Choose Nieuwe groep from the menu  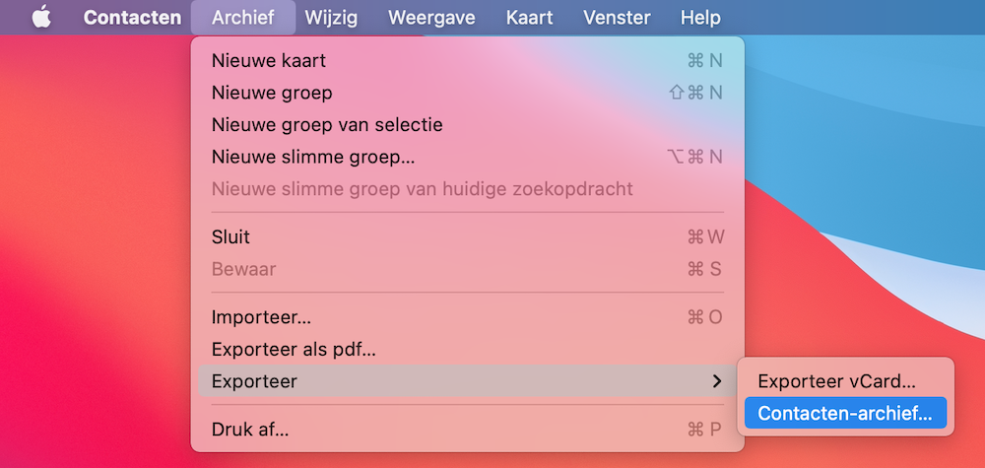(x=467, y=93)
